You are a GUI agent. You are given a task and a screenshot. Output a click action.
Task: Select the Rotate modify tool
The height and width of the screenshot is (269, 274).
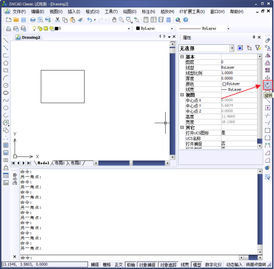(268, 85)
